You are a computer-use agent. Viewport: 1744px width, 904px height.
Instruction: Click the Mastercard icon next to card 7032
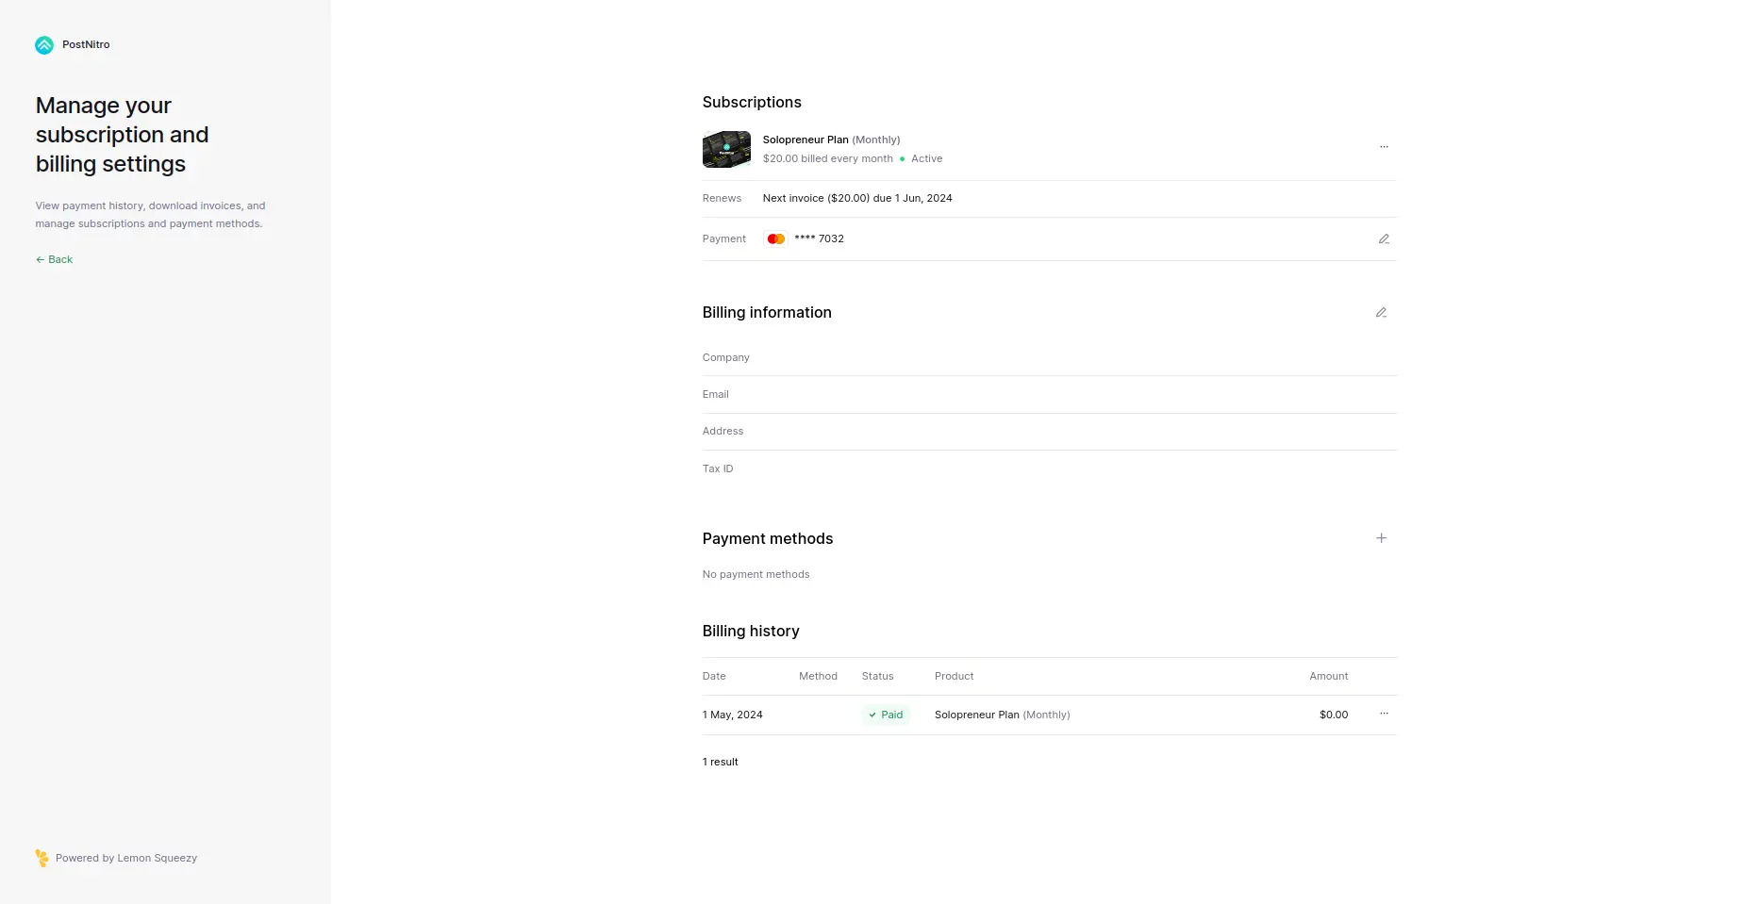774,238
